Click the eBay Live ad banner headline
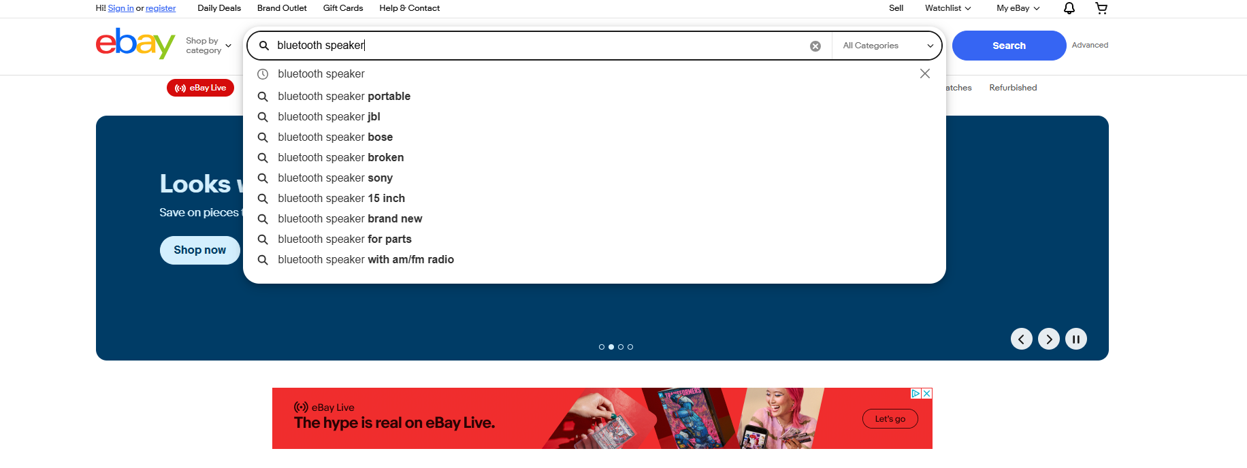This screenshot has width=1247, height=468. coord(395,423)
